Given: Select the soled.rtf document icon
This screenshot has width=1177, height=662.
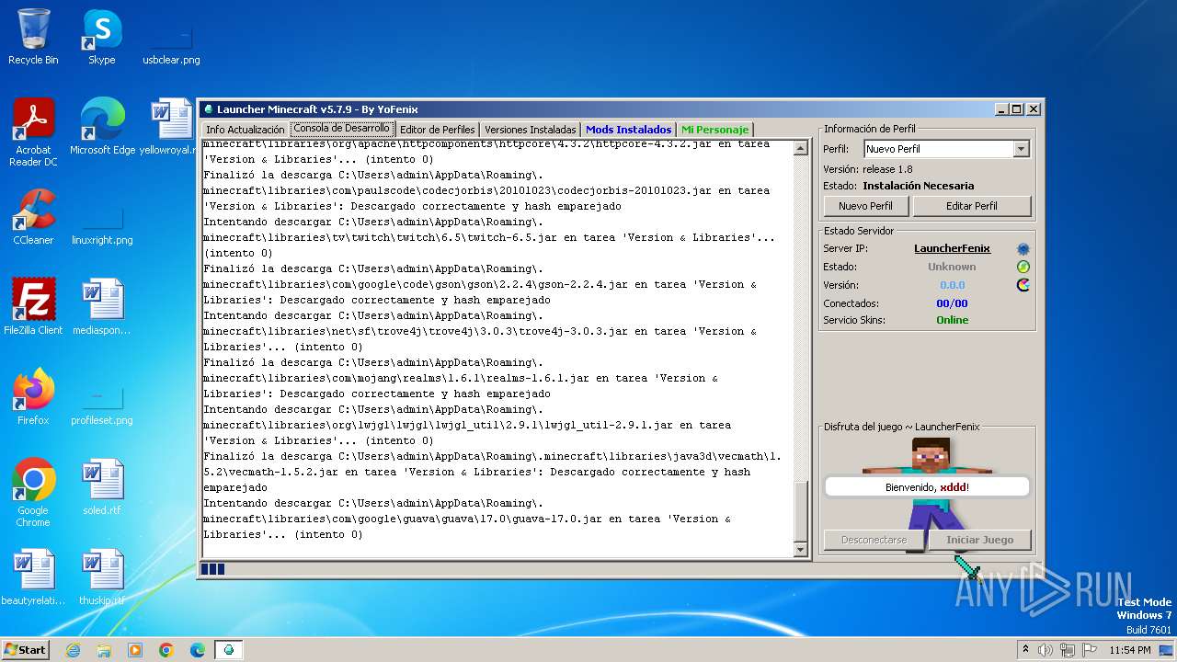Looking at the screenshot, I should tap(102, 487).
